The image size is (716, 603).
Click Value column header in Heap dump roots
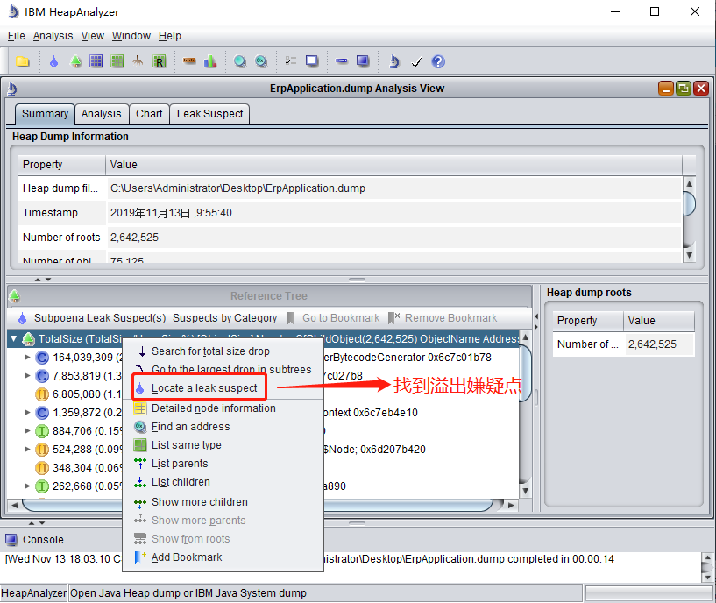click(x=658, y=321)
